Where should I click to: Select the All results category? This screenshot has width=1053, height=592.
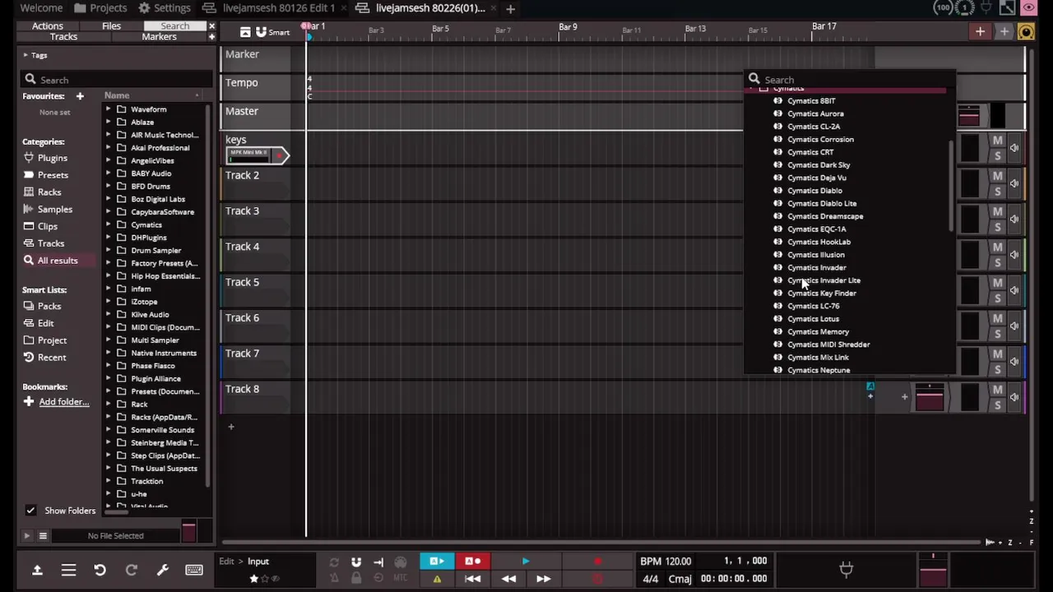pos(57,261)
